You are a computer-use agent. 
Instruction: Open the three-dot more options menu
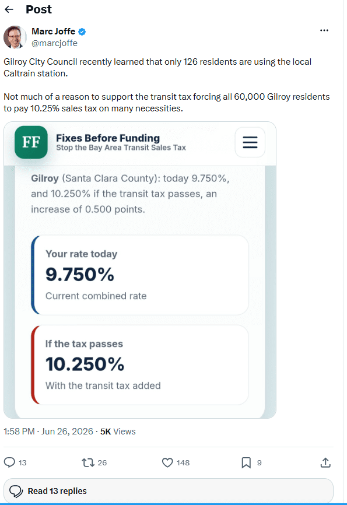click(324, 30)
